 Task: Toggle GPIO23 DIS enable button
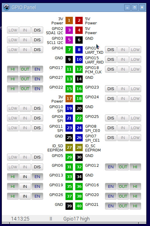[x=111, y=89]
